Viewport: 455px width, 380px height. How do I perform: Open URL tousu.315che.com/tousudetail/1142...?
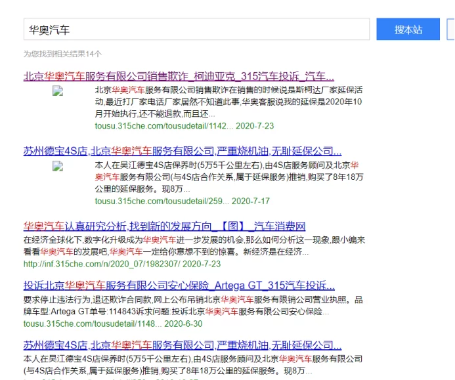[x=164, y=126]
